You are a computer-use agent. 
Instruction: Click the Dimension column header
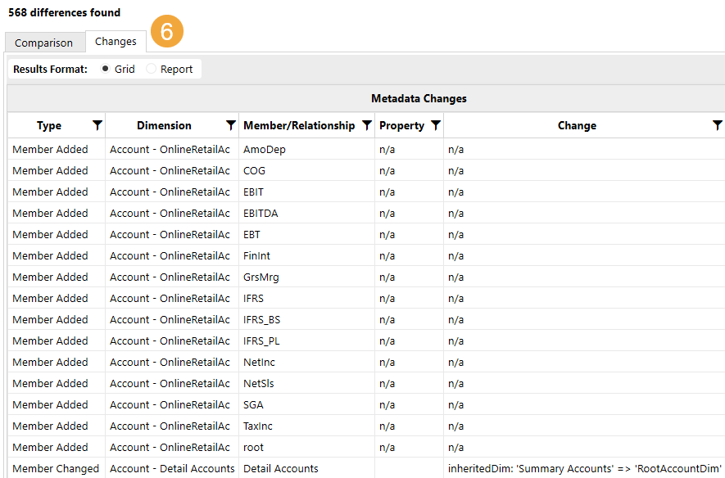(x=164, y=126)
